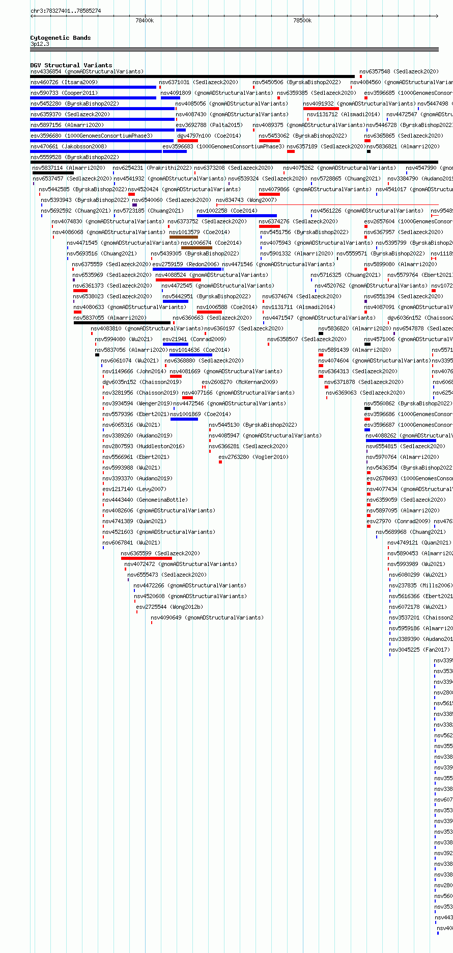Click the chr3:78327401..78585274 region label
The image size is (453, 953).
click(x=66, y=11)
